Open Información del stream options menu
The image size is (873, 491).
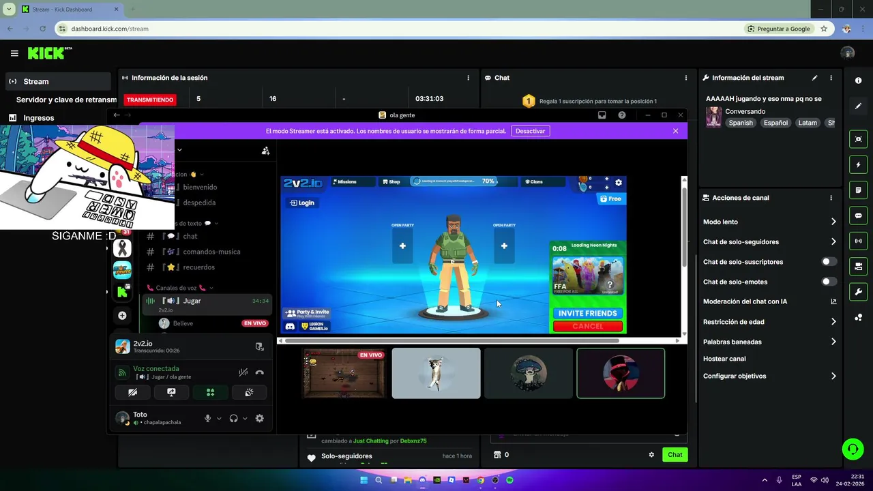[x=831, y=78]
